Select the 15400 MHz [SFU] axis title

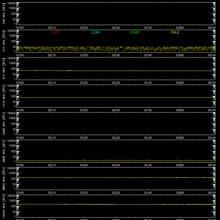4,206
